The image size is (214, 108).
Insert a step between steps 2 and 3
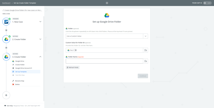(6, 48)
